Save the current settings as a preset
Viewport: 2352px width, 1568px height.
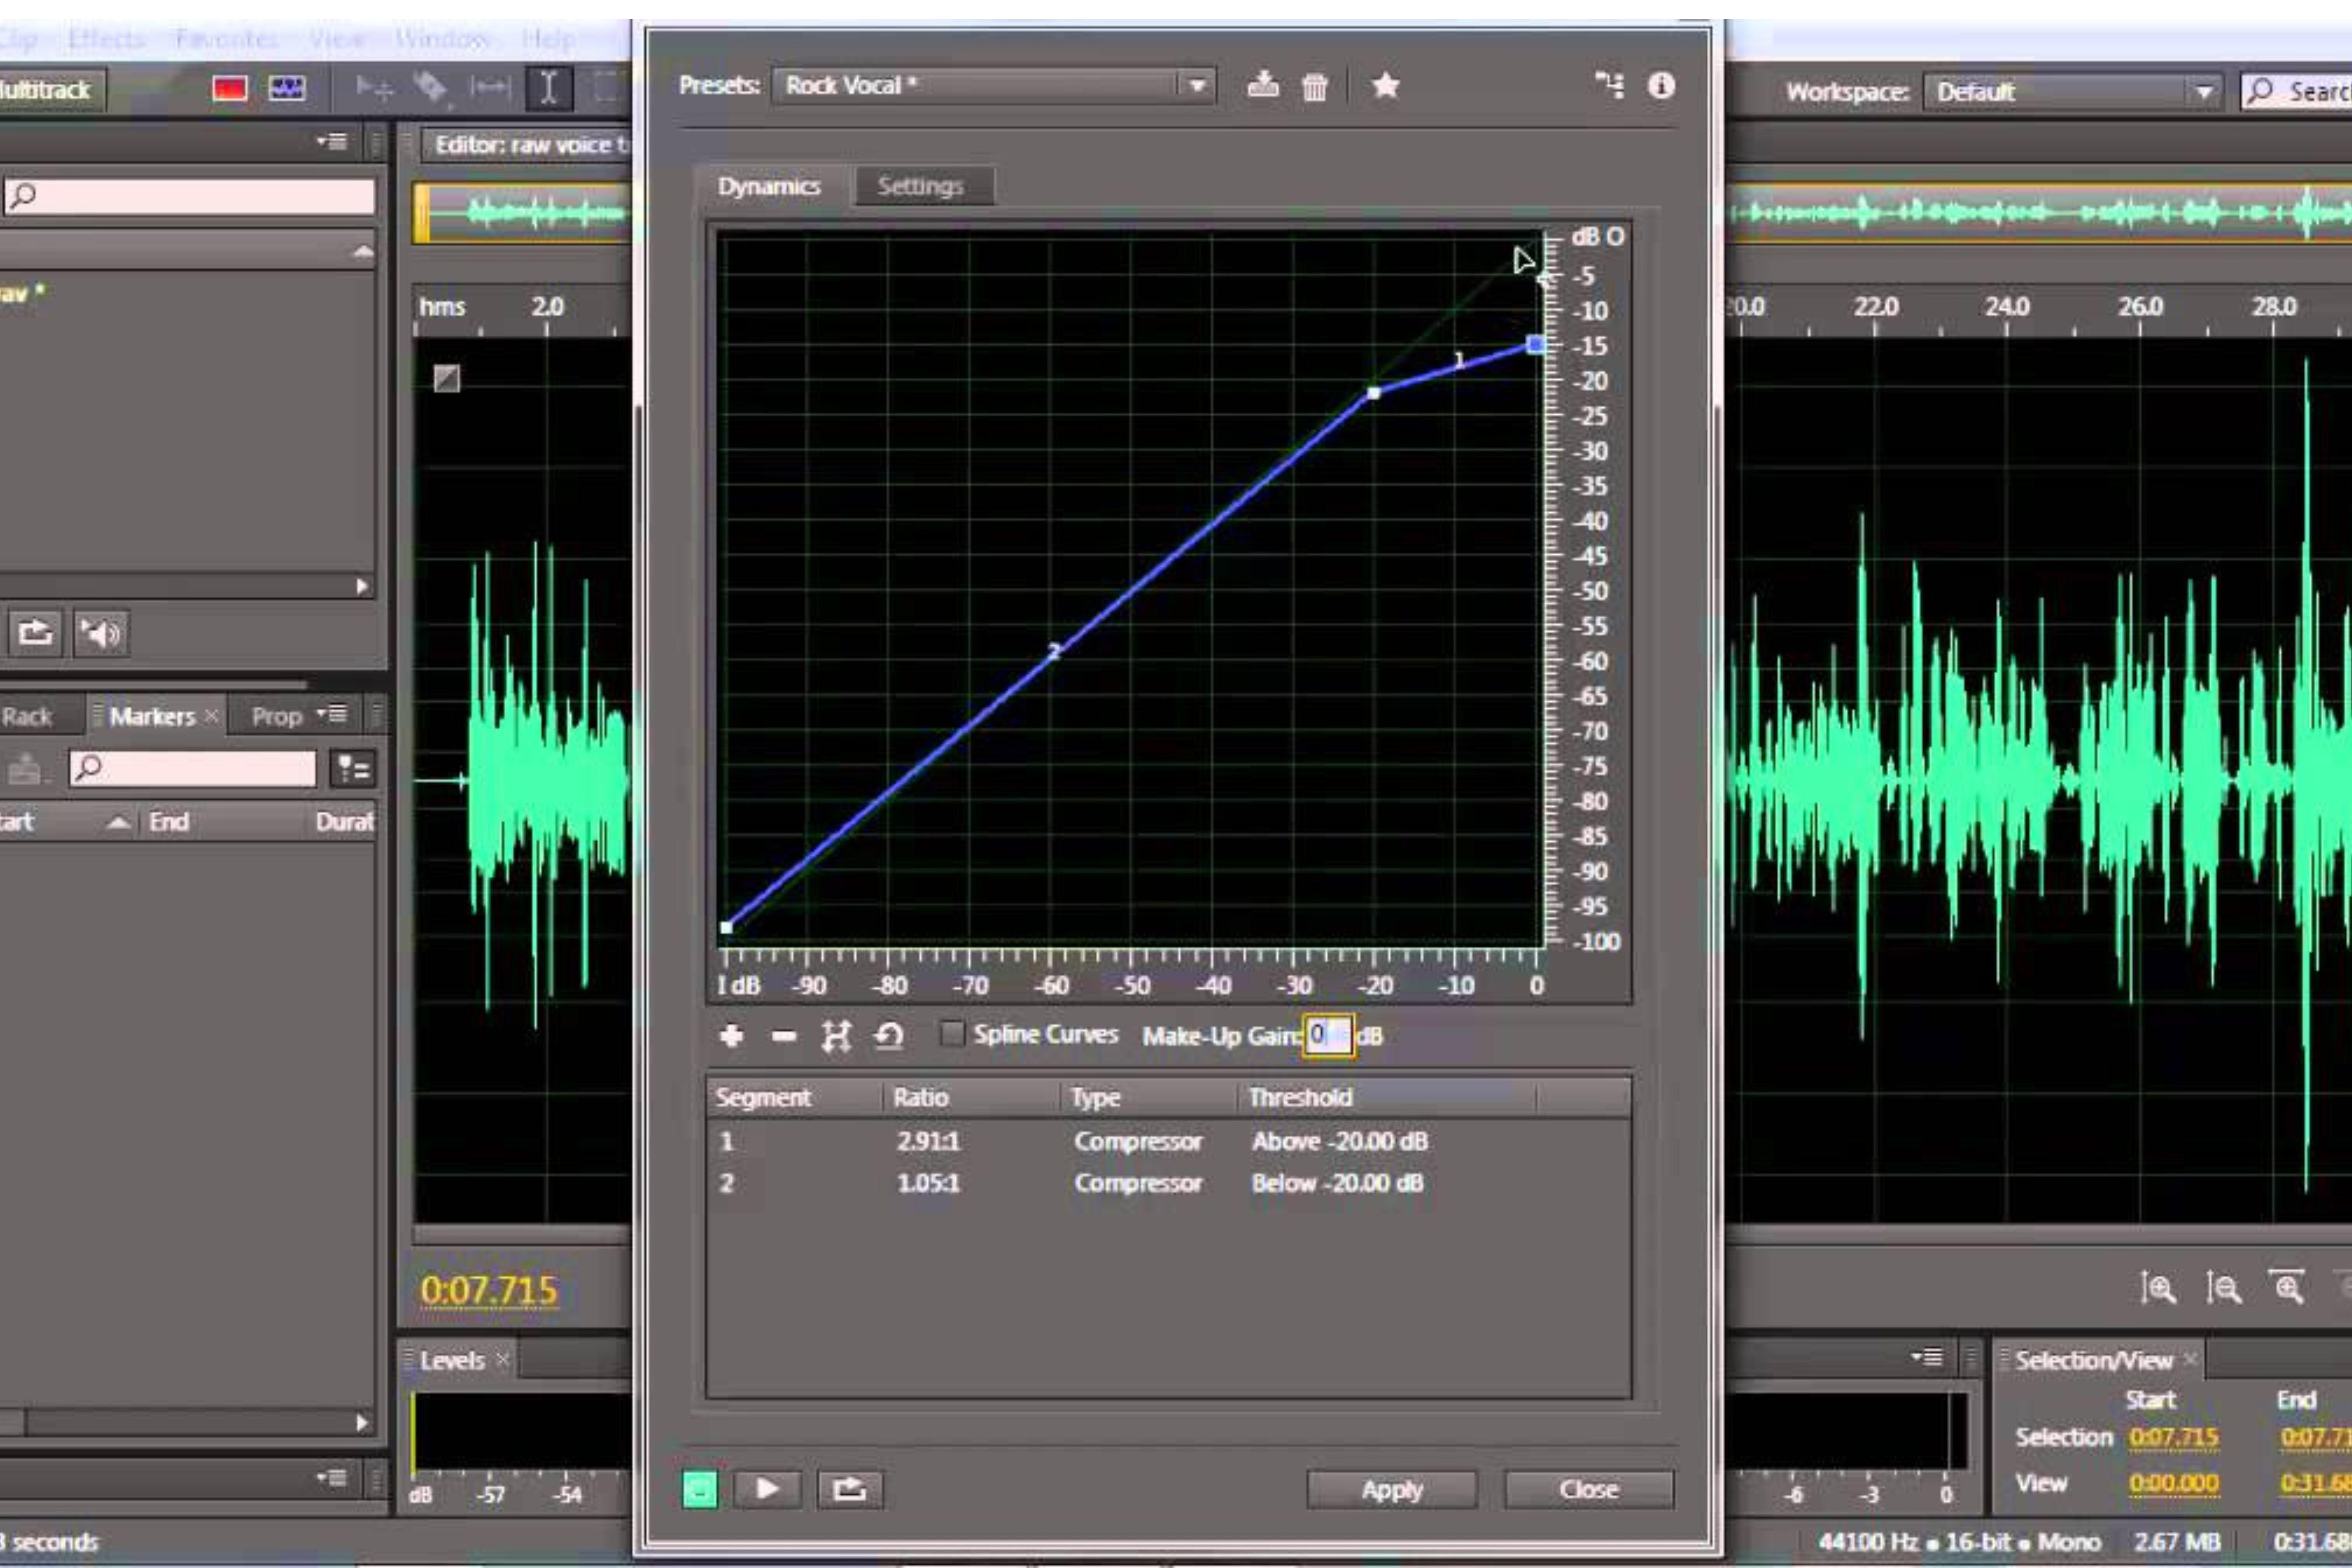pos(1263,86)
